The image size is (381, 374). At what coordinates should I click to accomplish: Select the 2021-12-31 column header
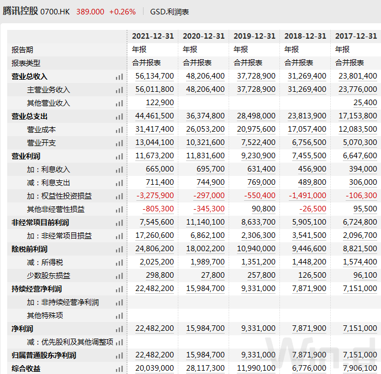tap(153, 37)
